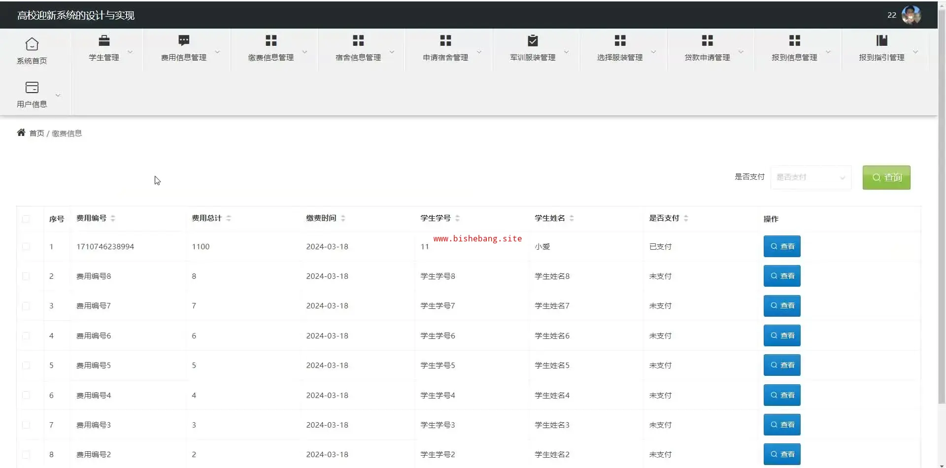Click the 报到指引管理 book icon
The height and width of the screenshot is (468, 946).
881,40
